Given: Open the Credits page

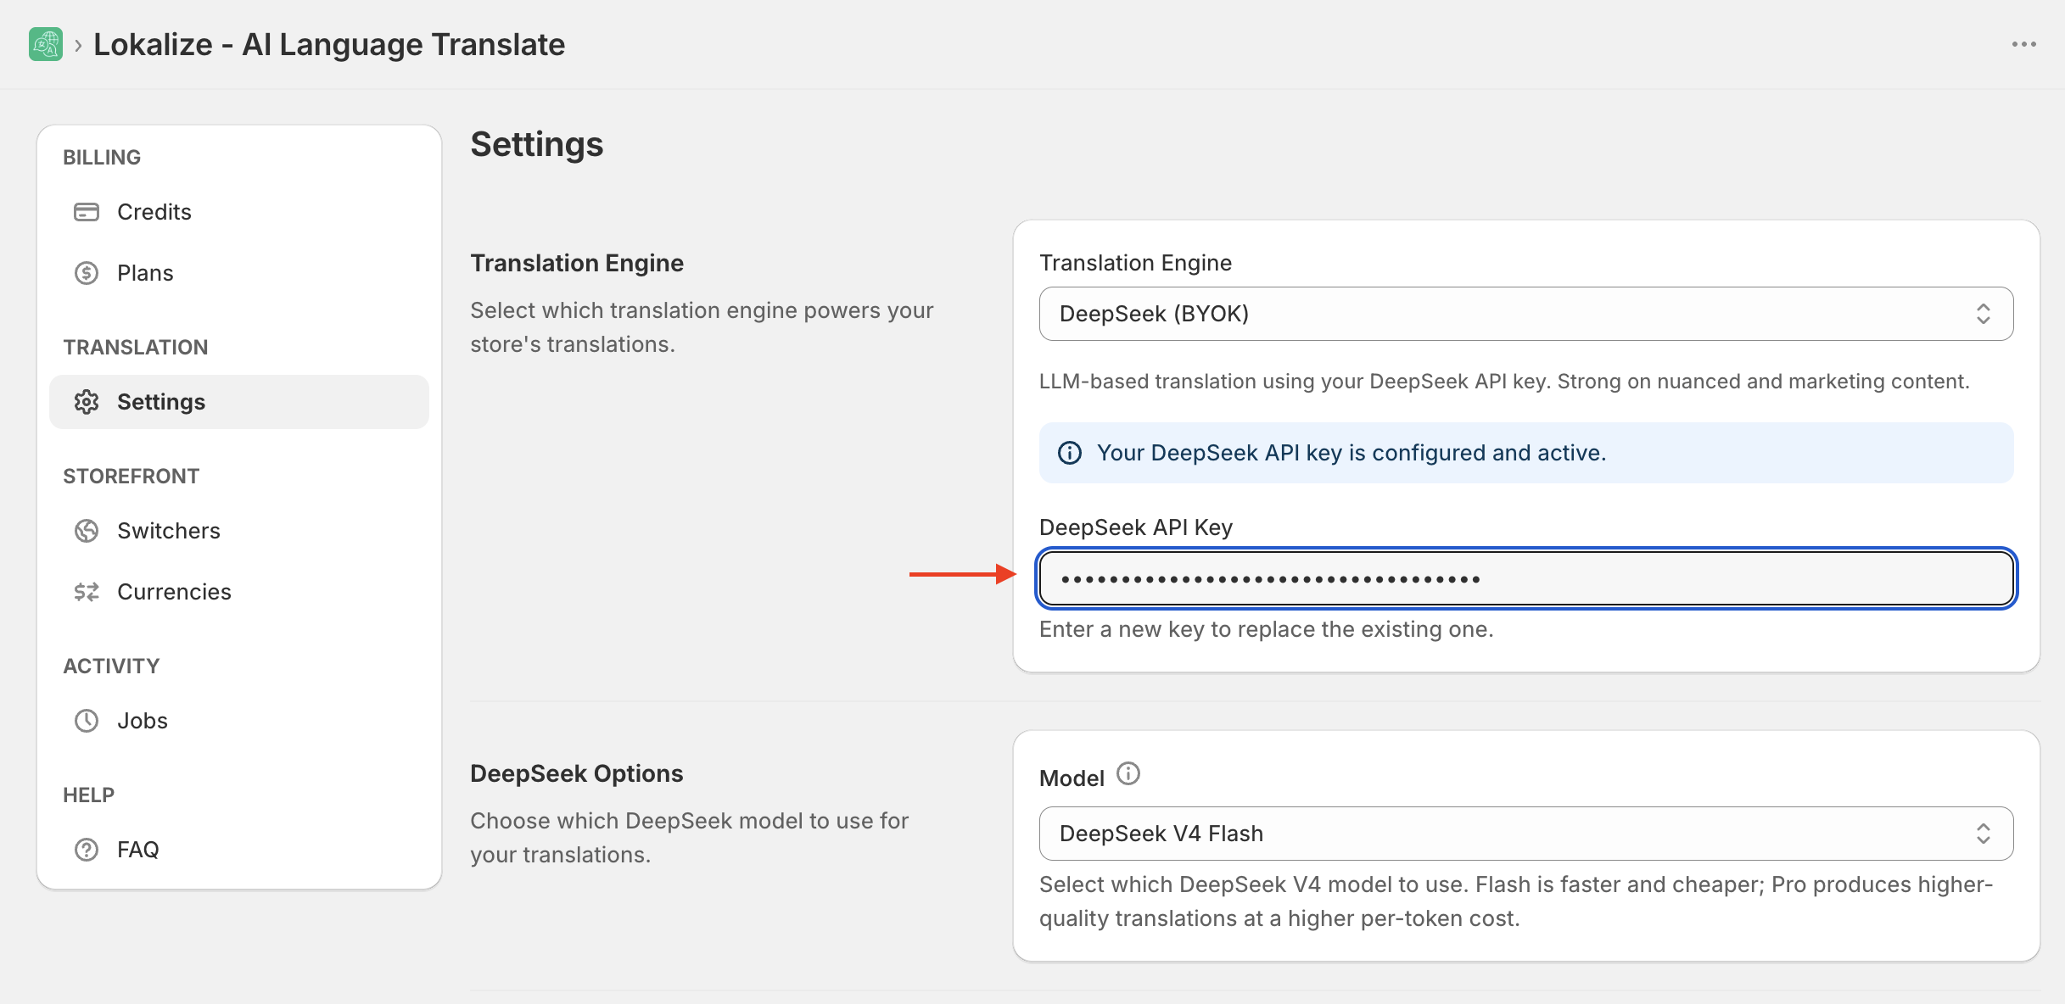Looking at the screenshot, I should click(x=239, y=212).
